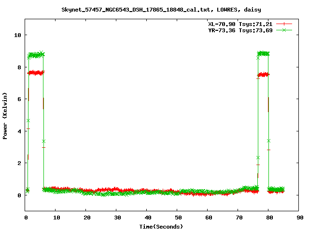Select the legend entry XL-70.90 Tsys:71.21
This screenshot has height=231, width=309.
(x=240, y=24)
